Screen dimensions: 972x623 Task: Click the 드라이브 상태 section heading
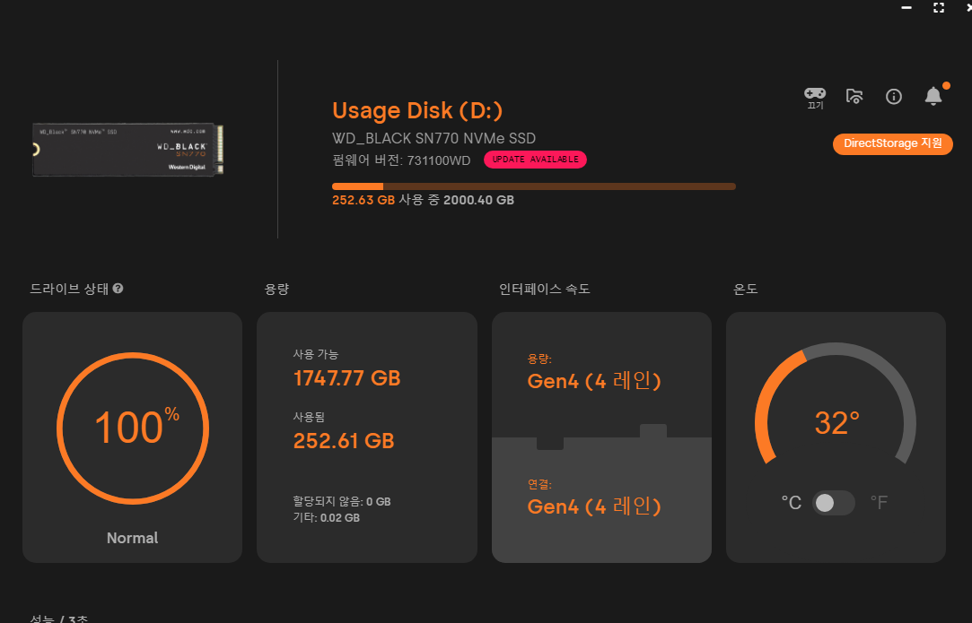(69, 289)
